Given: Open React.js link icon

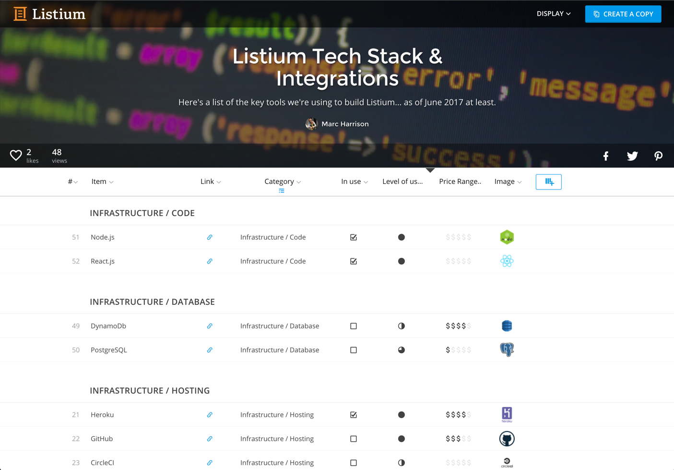Looking at the screenshot, I should click(210, 261).
